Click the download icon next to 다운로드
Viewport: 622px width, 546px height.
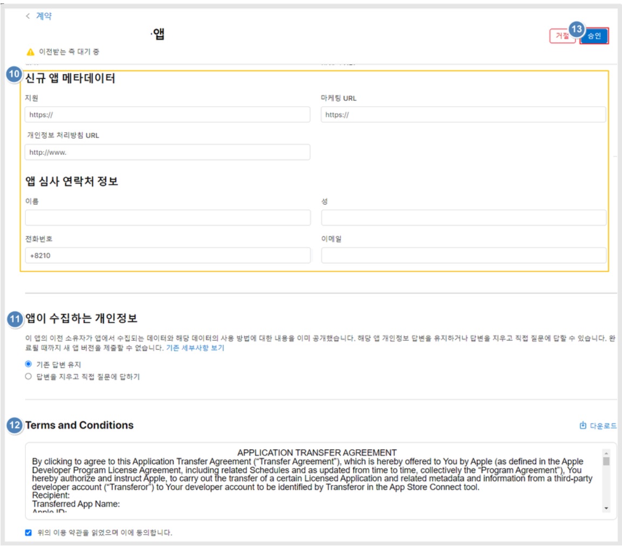[583, 425]
